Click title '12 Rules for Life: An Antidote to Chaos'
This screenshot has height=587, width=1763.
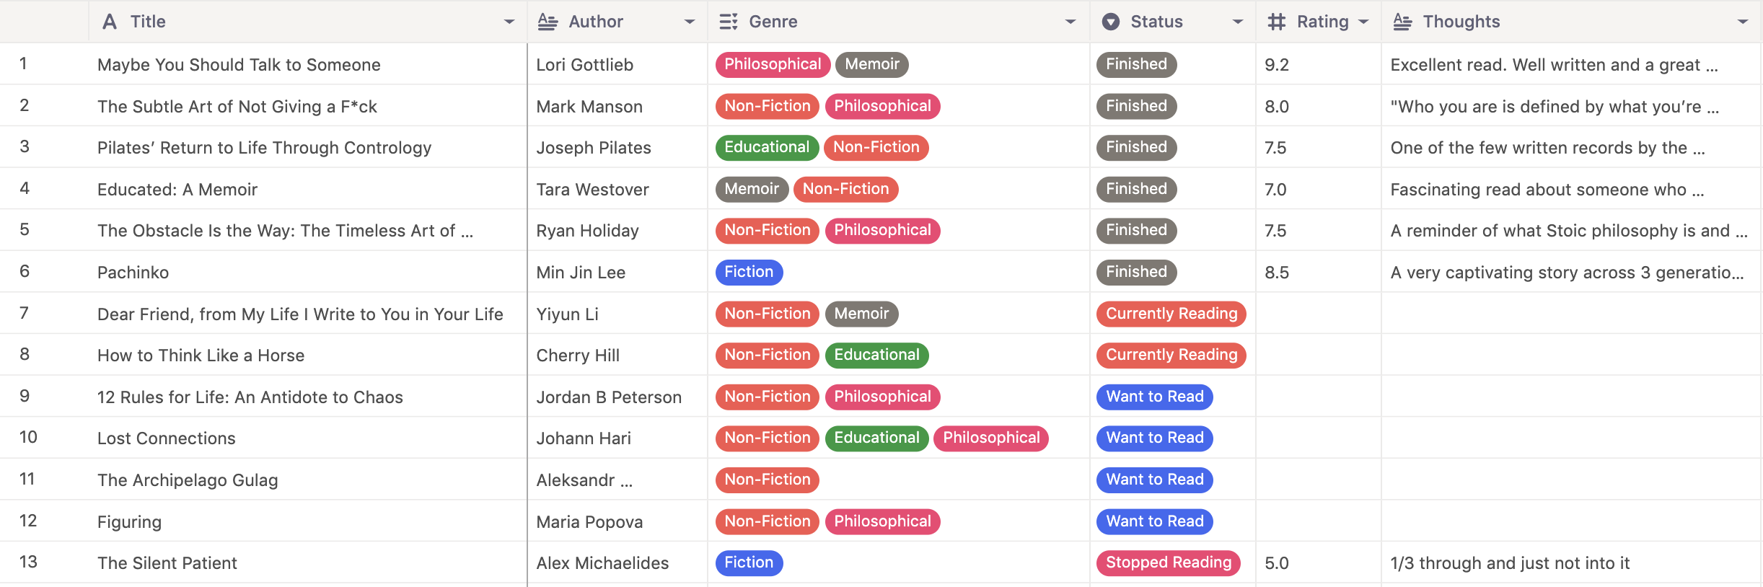pos(250,397)
